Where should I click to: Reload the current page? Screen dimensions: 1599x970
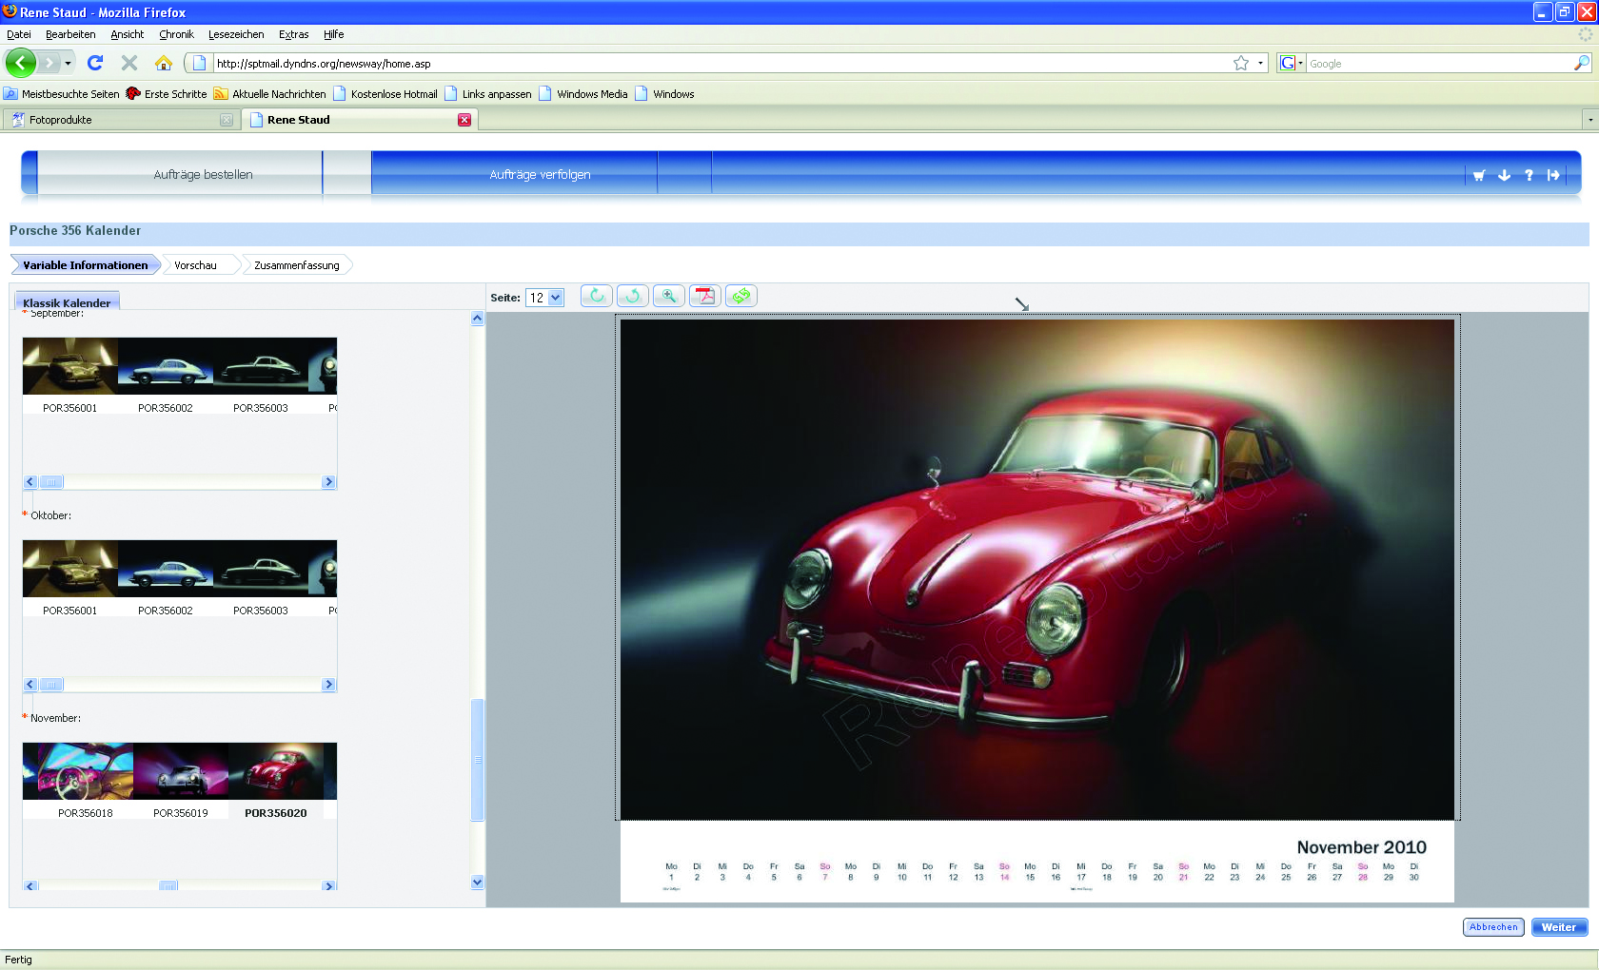point(95,63)
